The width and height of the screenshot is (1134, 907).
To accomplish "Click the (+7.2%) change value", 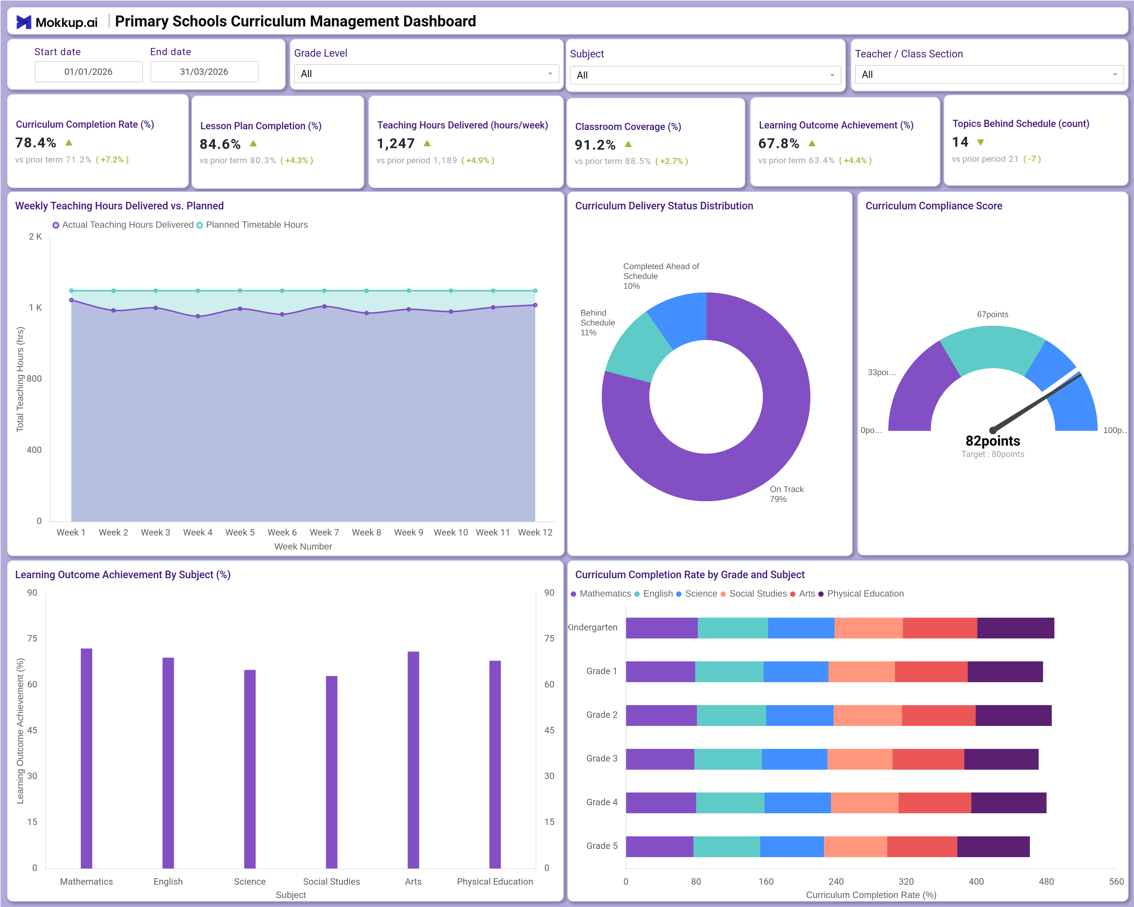I will coord(112,159).
